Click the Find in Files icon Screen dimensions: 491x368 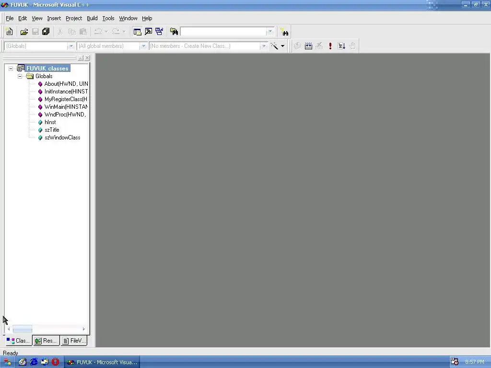click(x=174, y=32)
